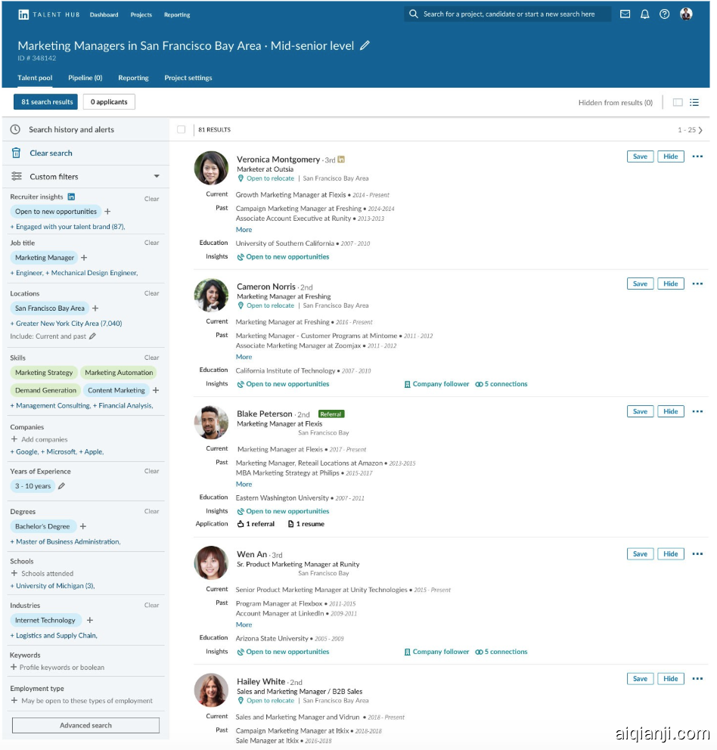Open the messages envelope icon
Image resolution: width=717 pixels, height=750 pixels.
pyautogui.click(x=624, y=13)
